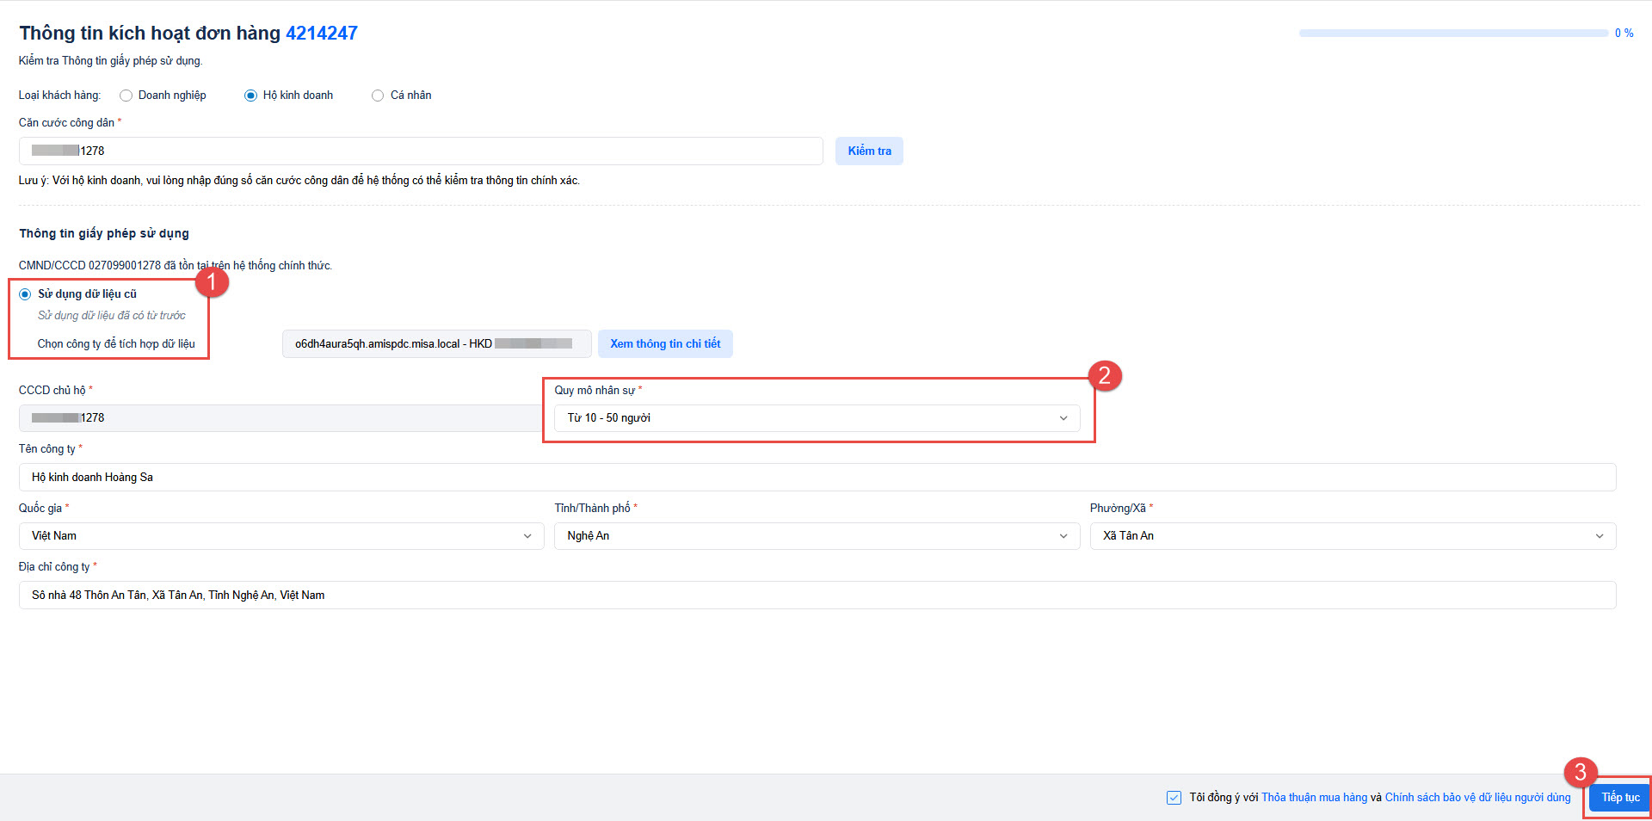Focus the Căn cước công dân input
This screenshot has height=821, width=1652.
coord(420,151)
